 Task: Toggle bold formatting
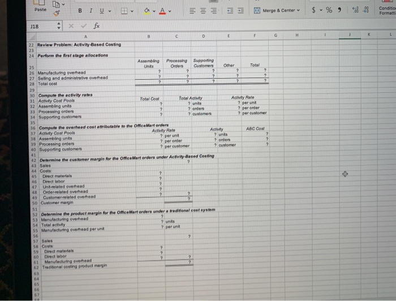click(80, 11)
